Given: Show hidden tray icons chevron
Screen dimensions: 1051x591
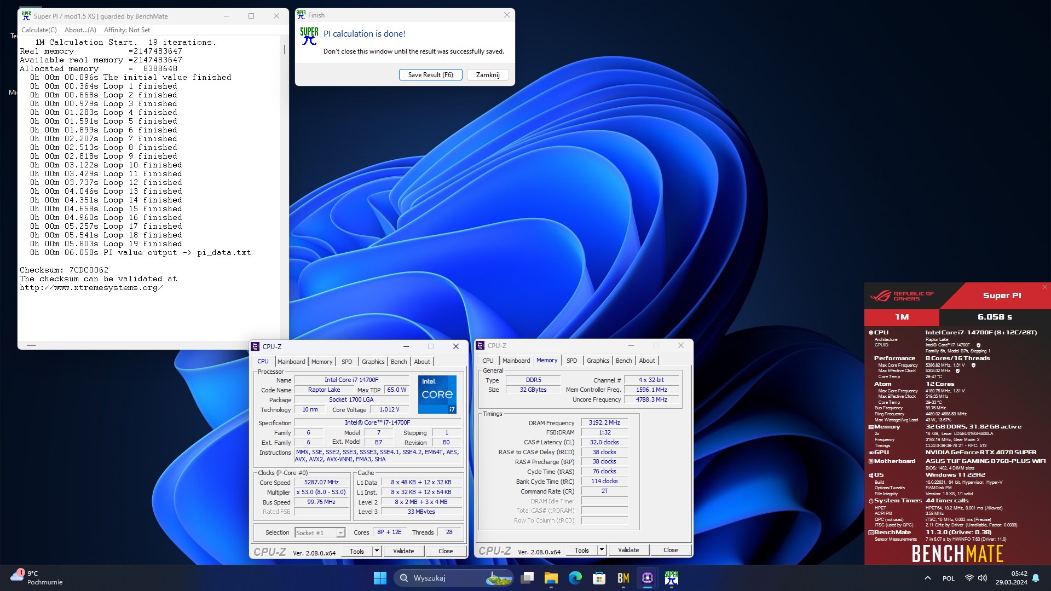Looking at the screenshot, I should 928,578.
